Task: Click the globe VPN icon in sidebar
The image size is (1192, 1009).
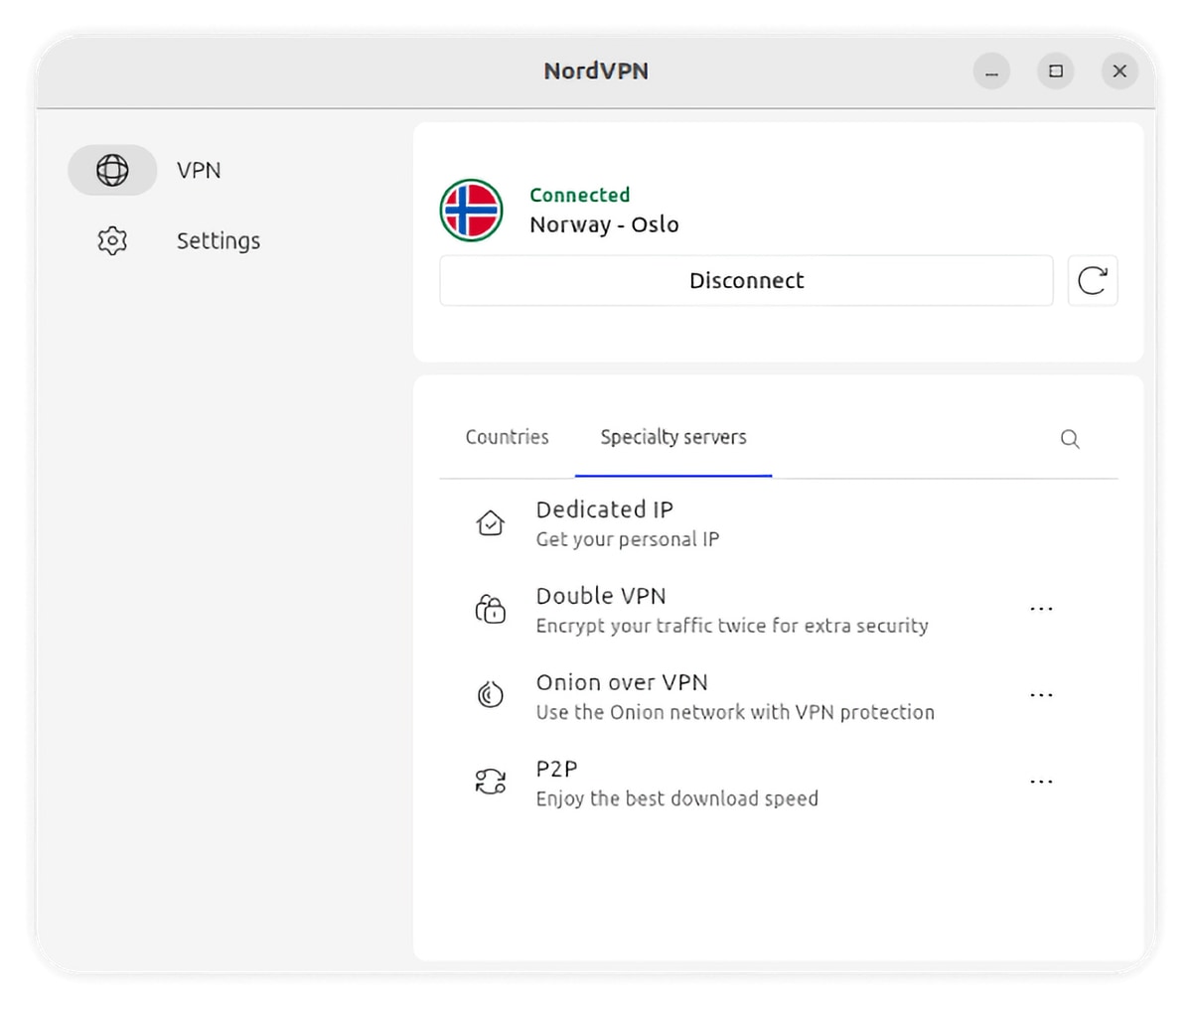Action: coord(112,170)
